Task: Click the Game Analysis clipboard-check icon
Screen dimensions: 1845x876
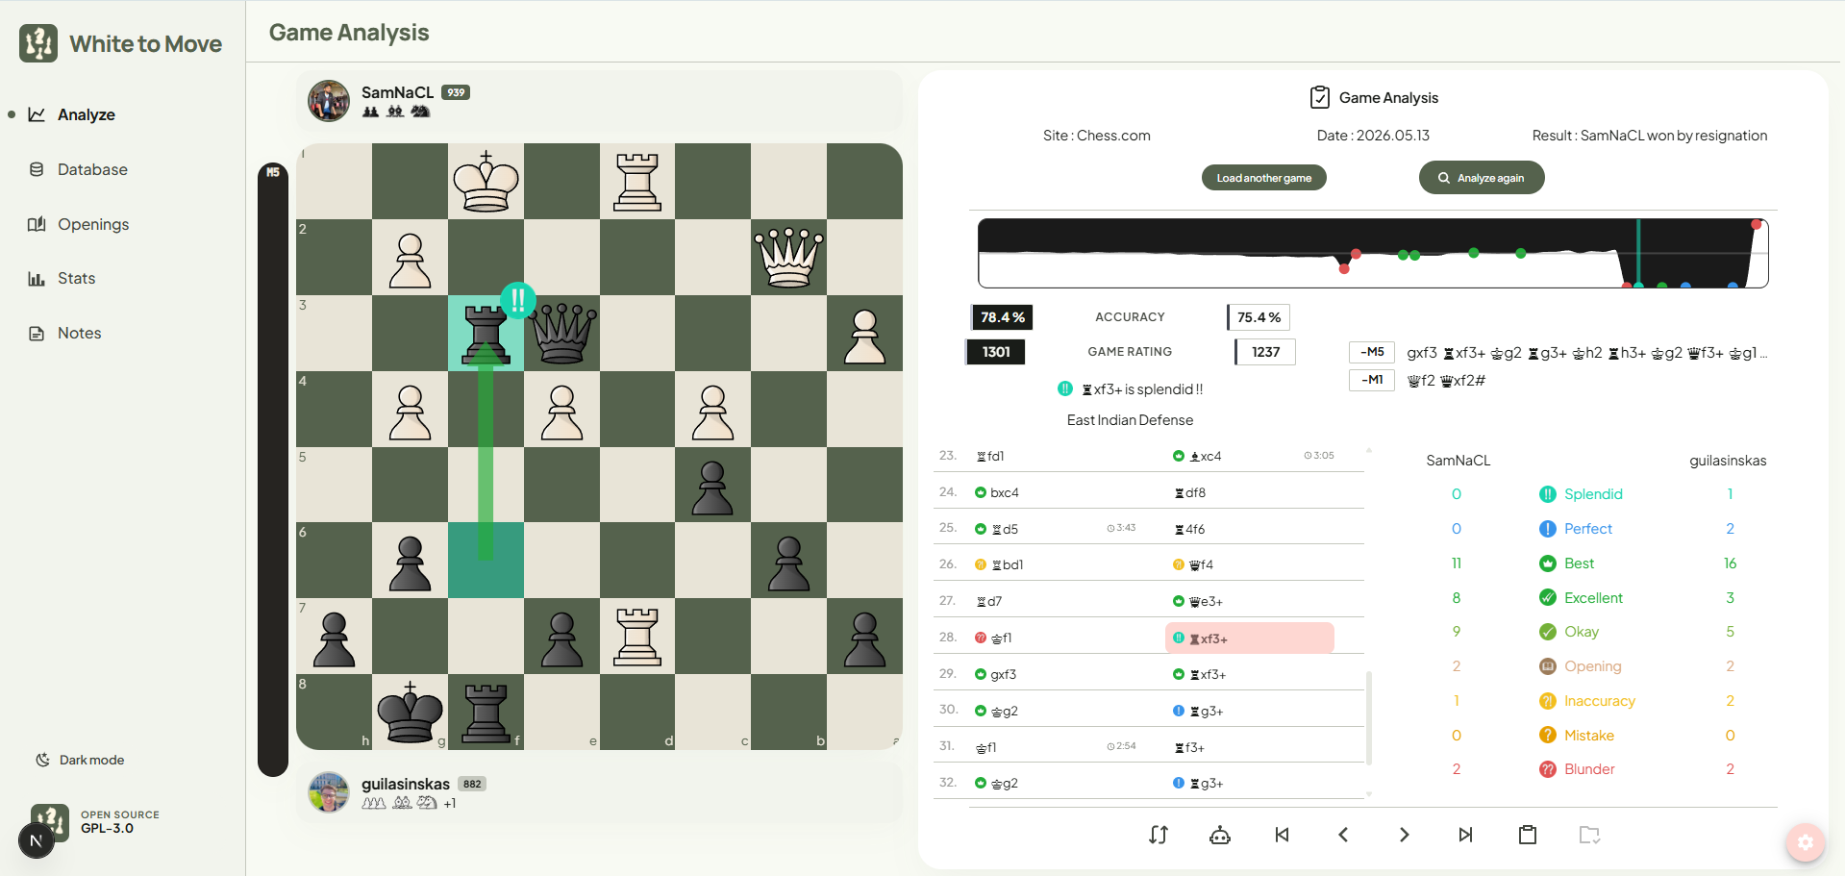Action: pyautogui.click(x=1320, y=97)
